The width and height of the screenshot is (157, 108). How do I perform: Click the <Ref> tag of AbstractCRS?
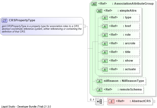tap(120, 101)
